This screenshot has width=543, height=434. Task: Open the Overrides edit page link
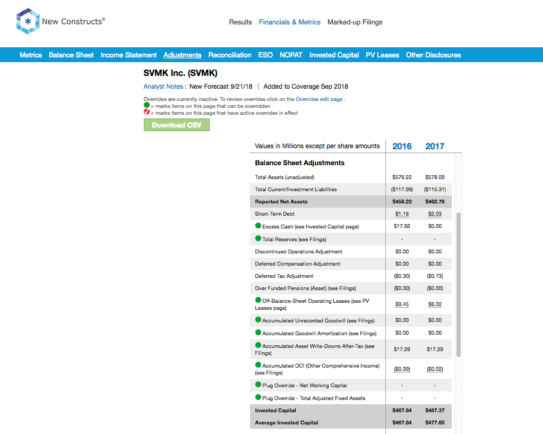[x=319, y=99]
